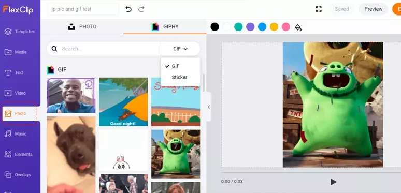Undo the last action
401x193 pixels.
click(x=128, y=9)
